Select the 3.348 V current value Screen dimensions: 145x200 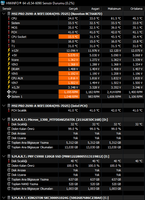pyautogui.click(x=73, y=87)
